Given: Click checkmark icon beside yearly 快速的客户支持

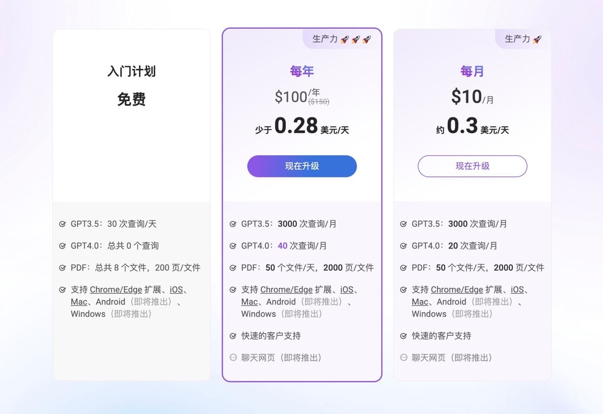Looking at the screenshot, I should click(233, 336).
